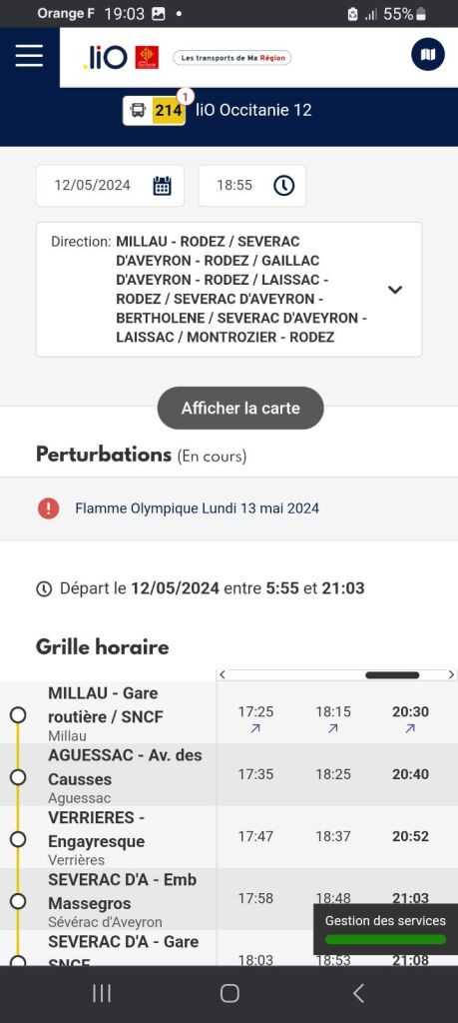Image resolution: width=458 pixels, height=1023 pixels.
Task: Select the 12/05/2024 date field
Action: [x=110, y=186]
